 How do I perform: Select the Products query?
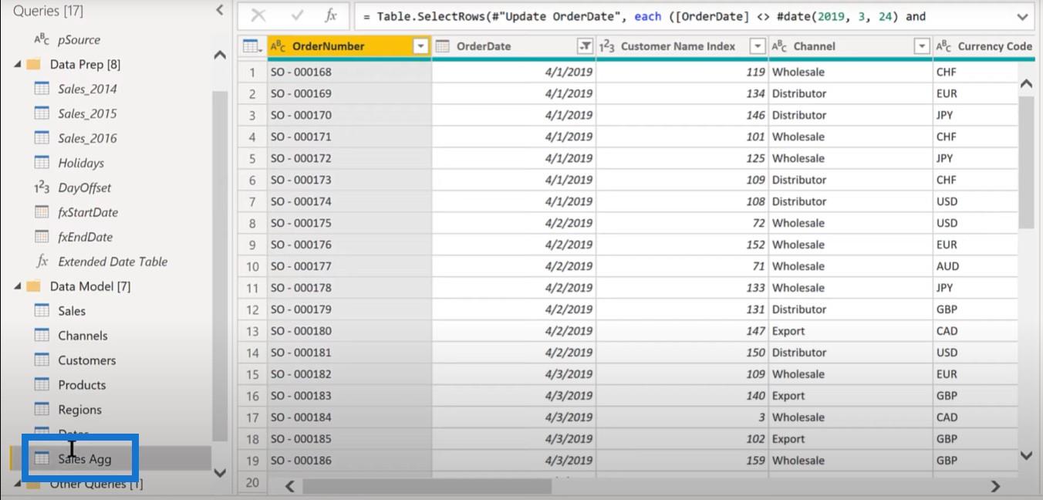[x=82, y=385]
